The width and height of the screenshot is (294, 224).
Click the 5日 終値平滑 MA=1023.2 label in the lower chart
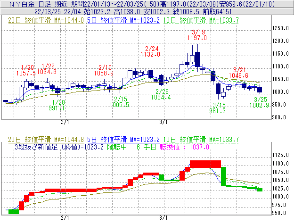[x=123, y=140]
